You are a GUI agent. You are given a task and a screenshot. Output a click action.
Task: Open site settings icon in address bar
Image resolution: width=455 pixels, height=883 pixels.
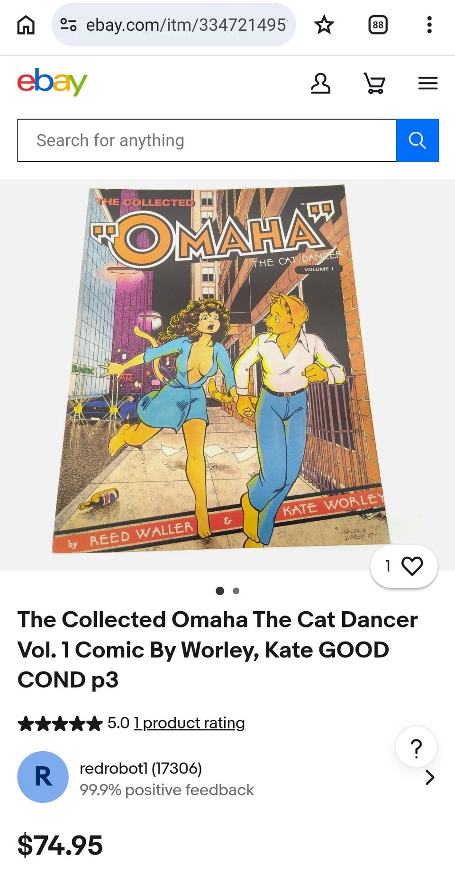(x=69, y=25)
